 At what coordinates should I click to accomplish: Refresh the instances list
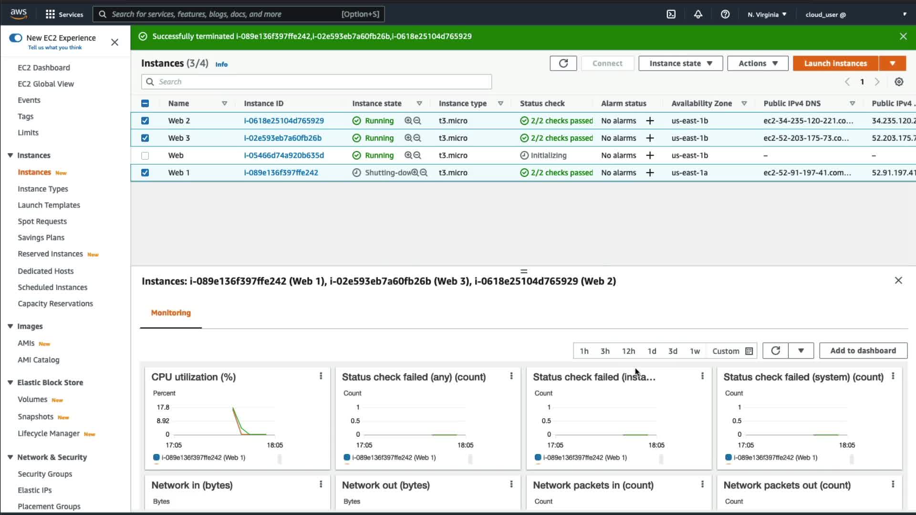(x=563, y=63)
